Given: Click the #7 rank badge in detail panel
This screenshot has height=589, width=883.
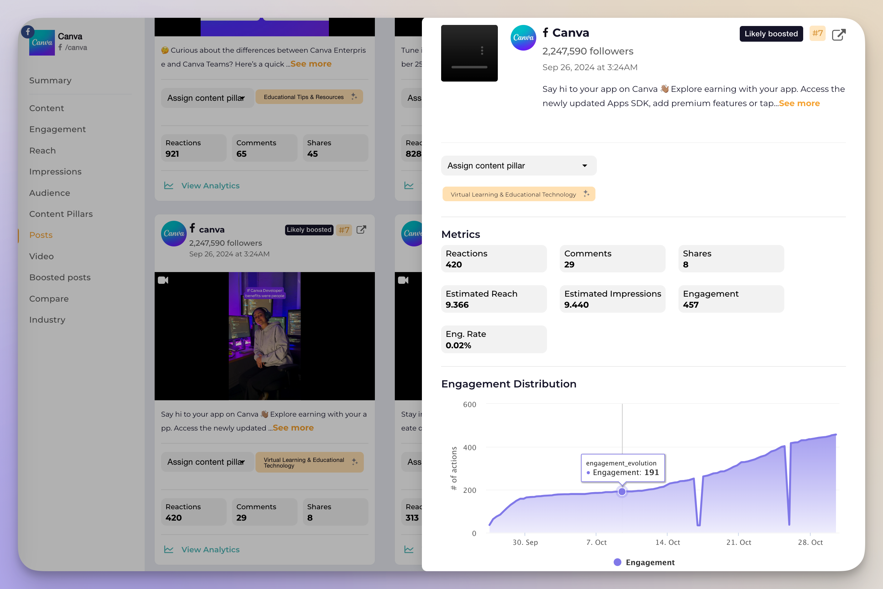Looking at the screenshot, I should tap(817, 33).
